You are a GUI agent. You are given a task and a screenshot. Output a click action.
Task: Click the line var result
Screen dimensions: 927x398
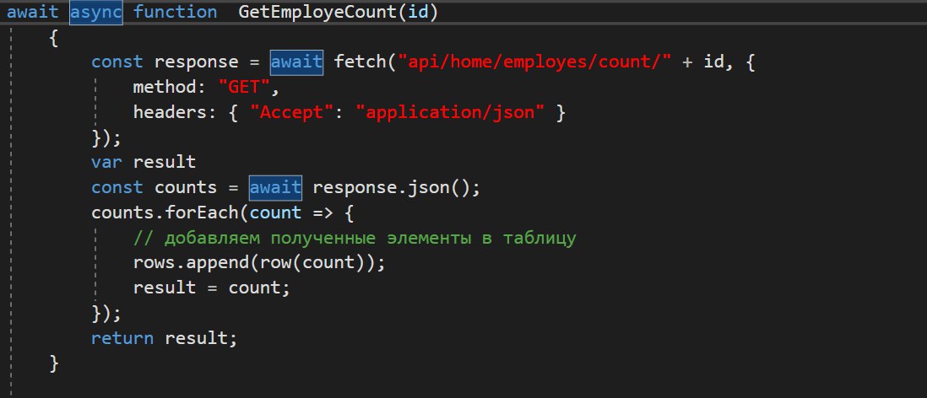pos(144,162)
